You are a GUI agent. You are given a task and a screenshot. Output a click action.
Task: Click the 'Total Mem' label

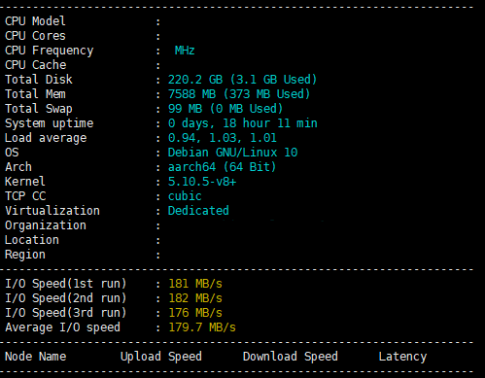35,94
